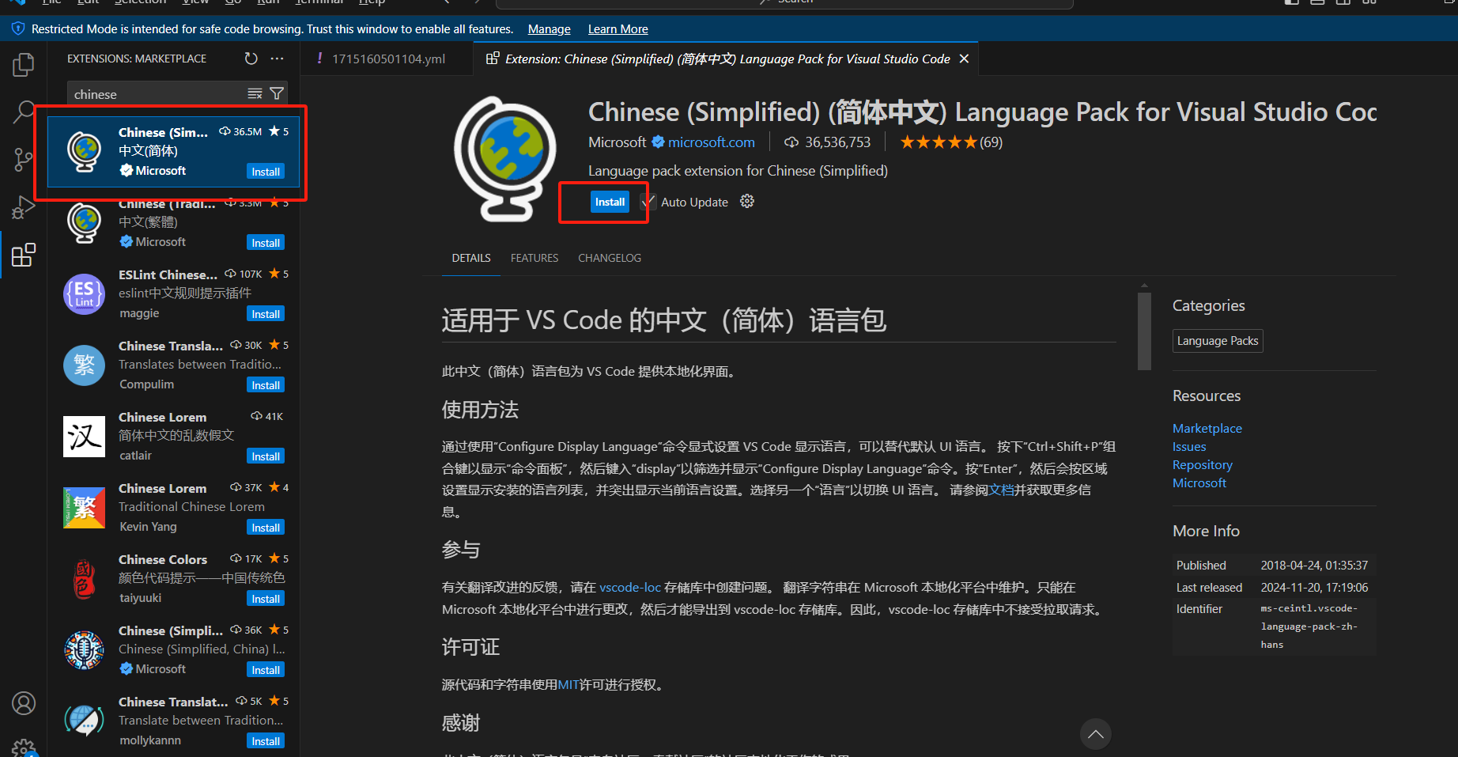Click the ESLint Chinese extension icon
Image resolution: width=1458 pixels, height=757 pixels.
(84, 294)
